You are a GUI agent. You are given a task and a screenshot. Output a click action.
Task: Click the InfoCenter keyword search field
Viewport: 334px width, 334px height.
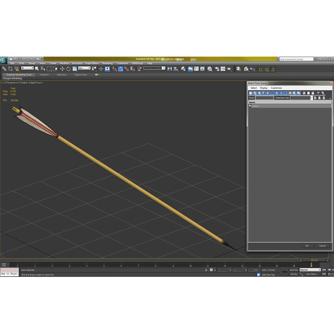pos(296,59)
